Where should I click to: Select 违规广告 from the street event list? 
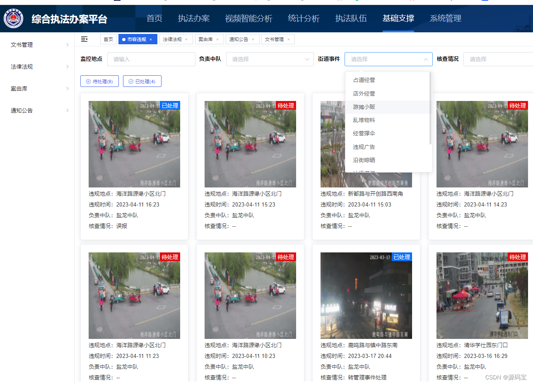[363, 146]
